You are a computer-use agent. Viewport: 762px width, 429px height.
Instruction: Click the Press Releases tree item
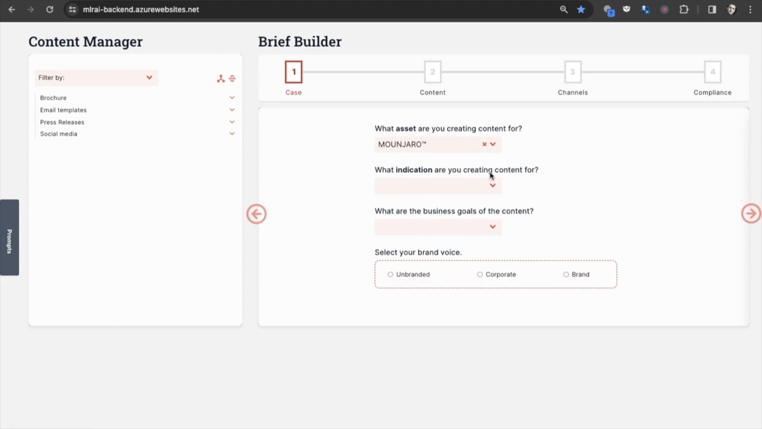pos(62,122)
